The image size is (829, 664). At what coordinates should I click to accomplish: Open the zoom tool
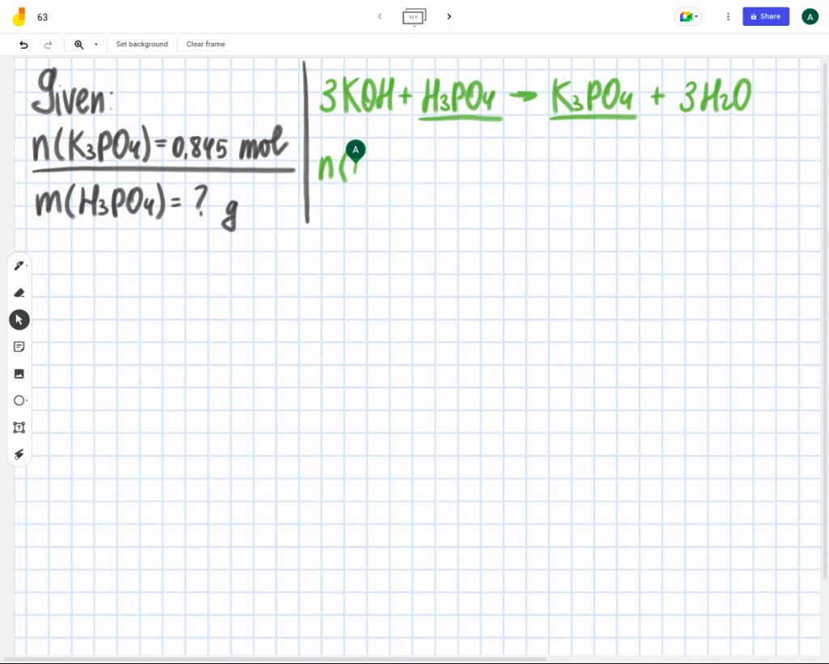(x=78, y=45)
